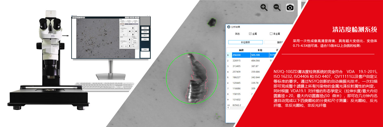Image resolution: width=383 pixels, height=127 pixels.
Task: Enable the 非金属 filter checkbox
Action: click(271, 34)
